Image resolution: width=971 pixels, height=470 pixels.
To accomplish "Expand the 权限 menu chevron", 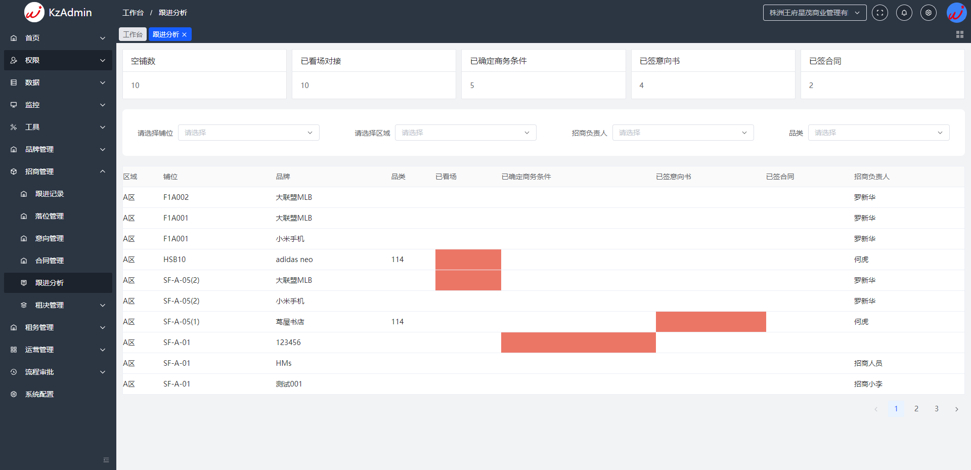I will [103, 60].
